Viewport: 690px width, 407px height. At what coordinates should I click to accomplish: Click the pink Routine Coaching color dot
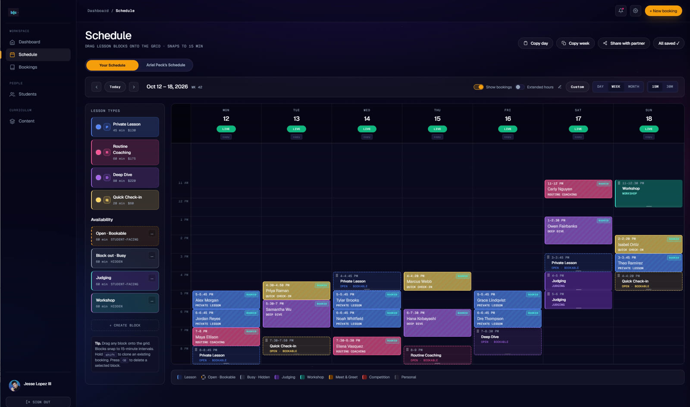click(98, 152)
